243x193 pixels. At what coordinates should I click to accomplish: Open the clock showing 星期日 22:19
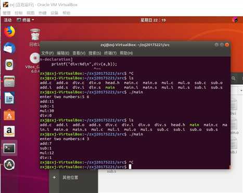(x=153, y=20)
